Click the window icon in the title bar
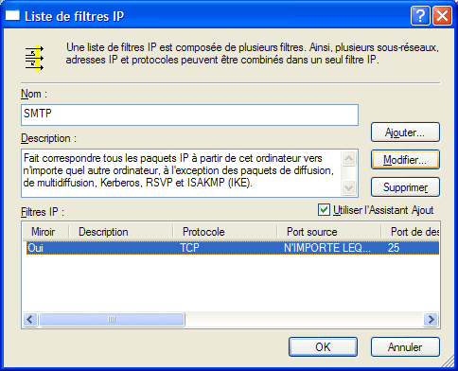The image size is (458, 371). click(x=12, y=15)
